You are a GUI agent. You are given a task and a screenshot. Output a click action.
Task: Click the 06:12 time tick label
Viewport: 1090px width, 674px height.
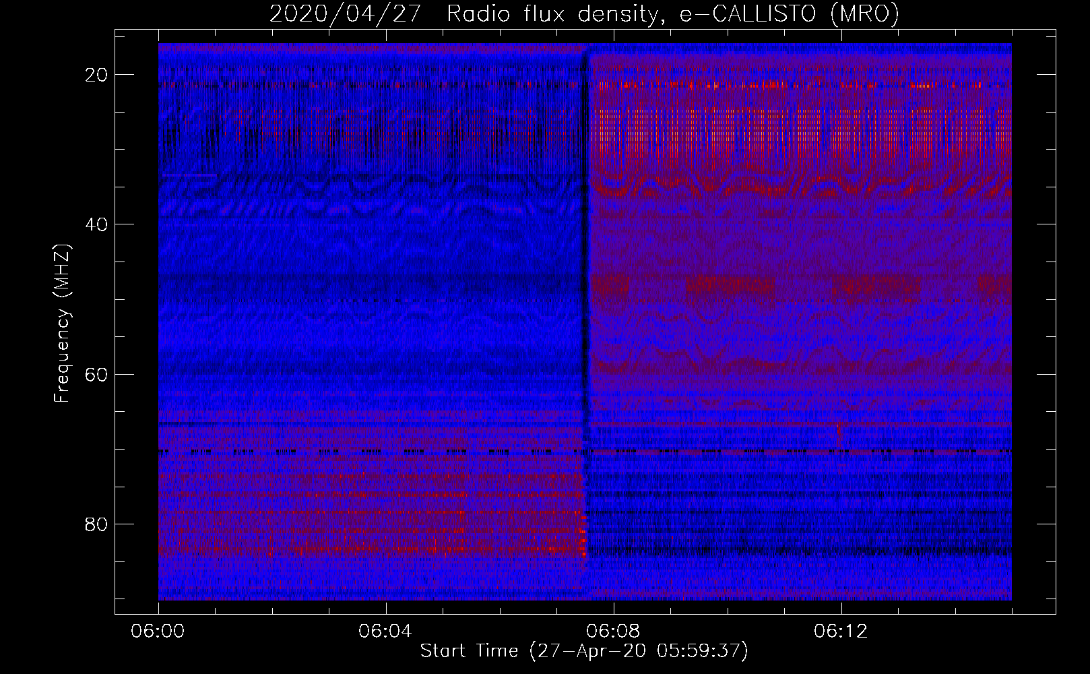click(x=841, y=632)
